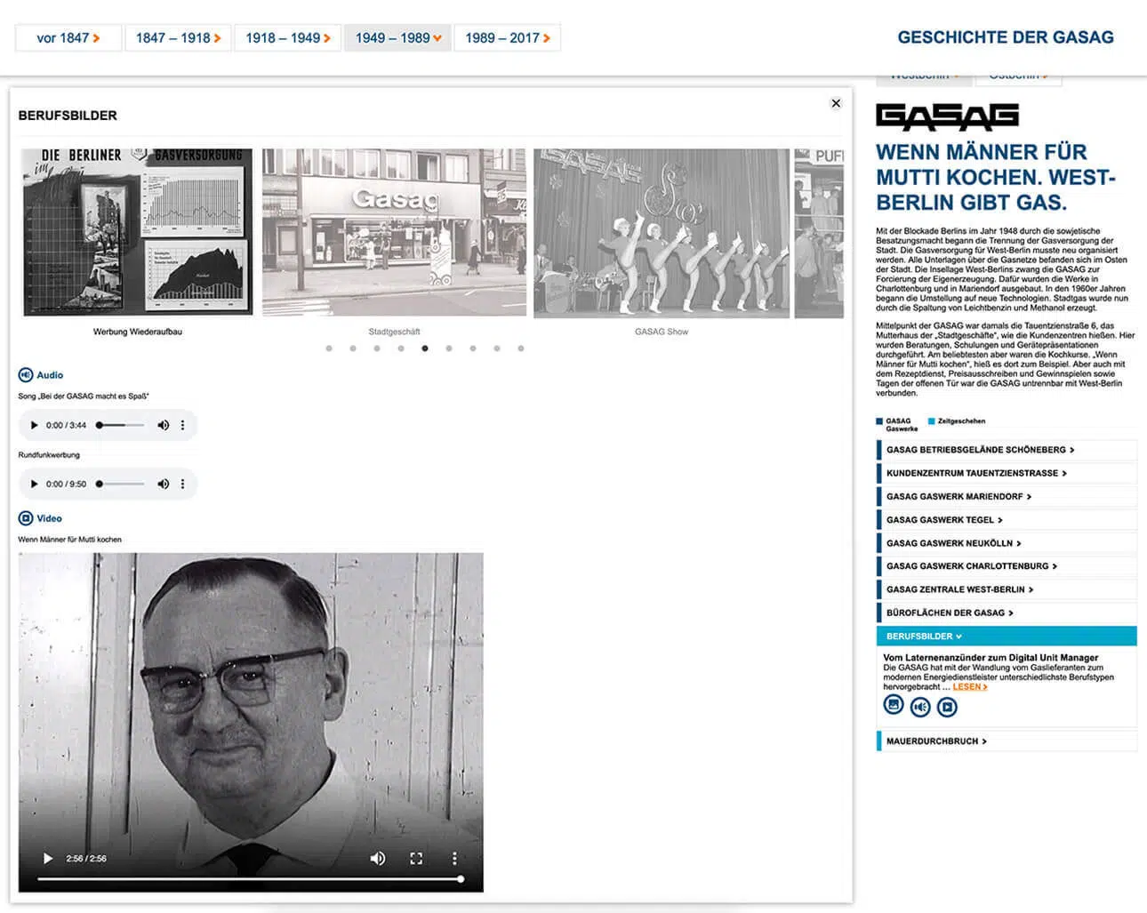Select the ninth carousel dot
This screenshot has height=913, width=1147.
click(x=521, y=348)
